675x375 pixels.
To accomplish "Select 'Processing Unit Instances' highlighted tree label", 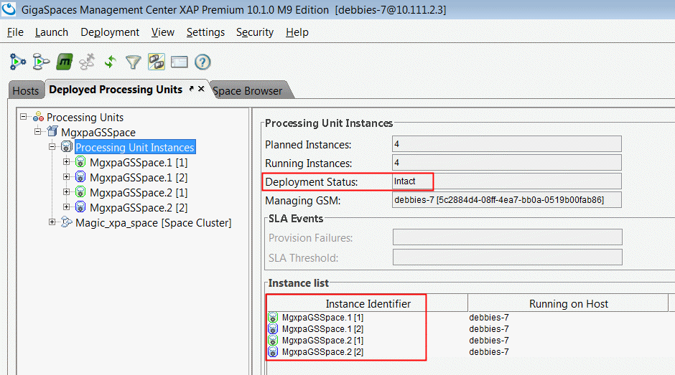I will [x=135, y=147].
